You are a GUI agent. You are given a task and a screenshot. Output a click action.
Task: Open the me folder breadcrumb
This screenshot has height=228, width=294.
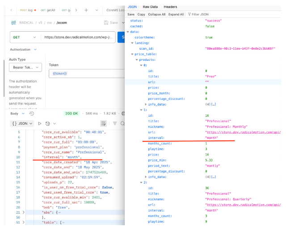[50, 23]
